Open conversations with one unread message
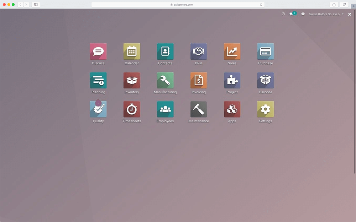This screenshot has height=222, width=356. [x=293, y=14]
